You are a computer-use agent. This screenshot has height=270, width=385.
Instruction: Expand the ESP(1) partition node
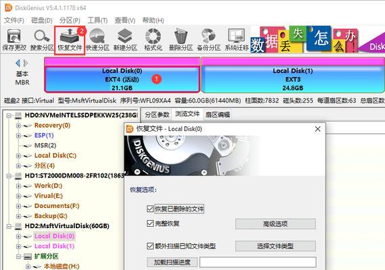pos(18,136)
